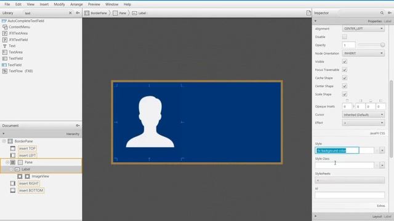Click the first Opaque Insets field
The height and width of the screenshot is (221, 394).
click(x=347, y=106)
